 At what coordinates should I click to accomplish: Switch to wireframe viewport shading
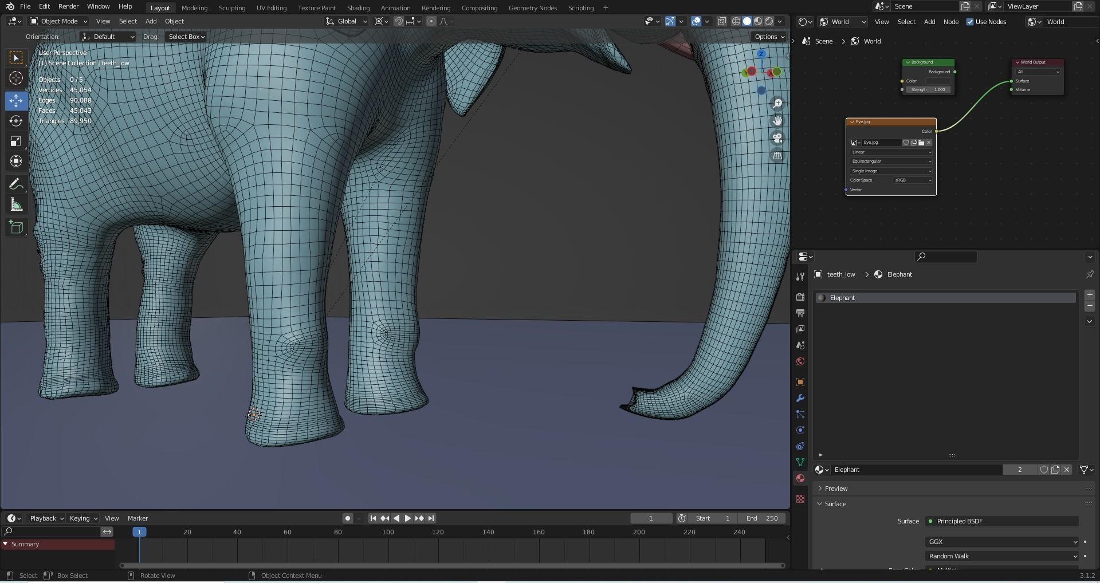(x=736, y=21)
